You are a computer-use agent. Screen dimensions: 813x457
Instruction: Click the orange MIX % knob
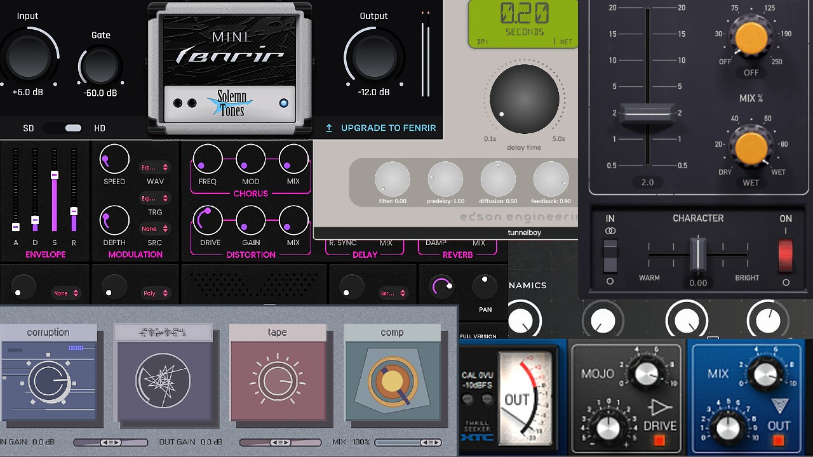751,147
